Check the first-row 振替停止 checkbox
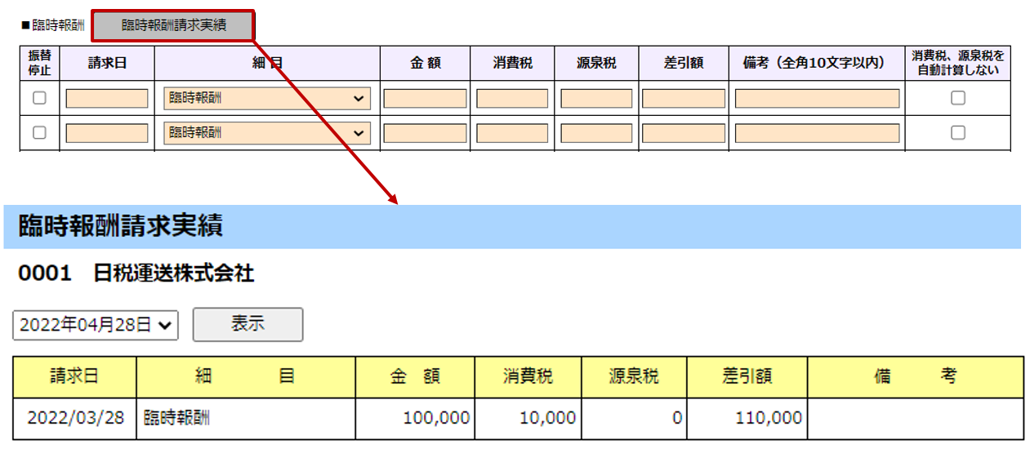1030x471 pixels. (39, 99)
